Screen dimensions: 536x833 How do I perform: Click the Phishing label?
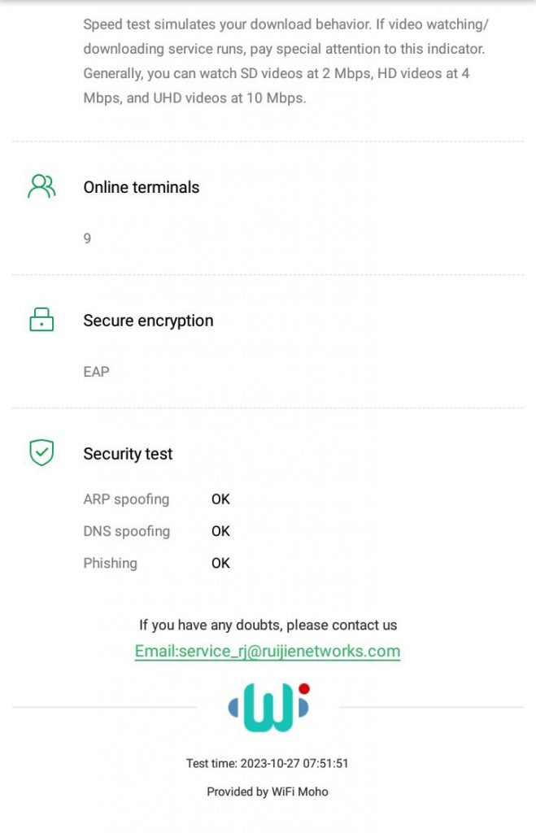(110, 563)
